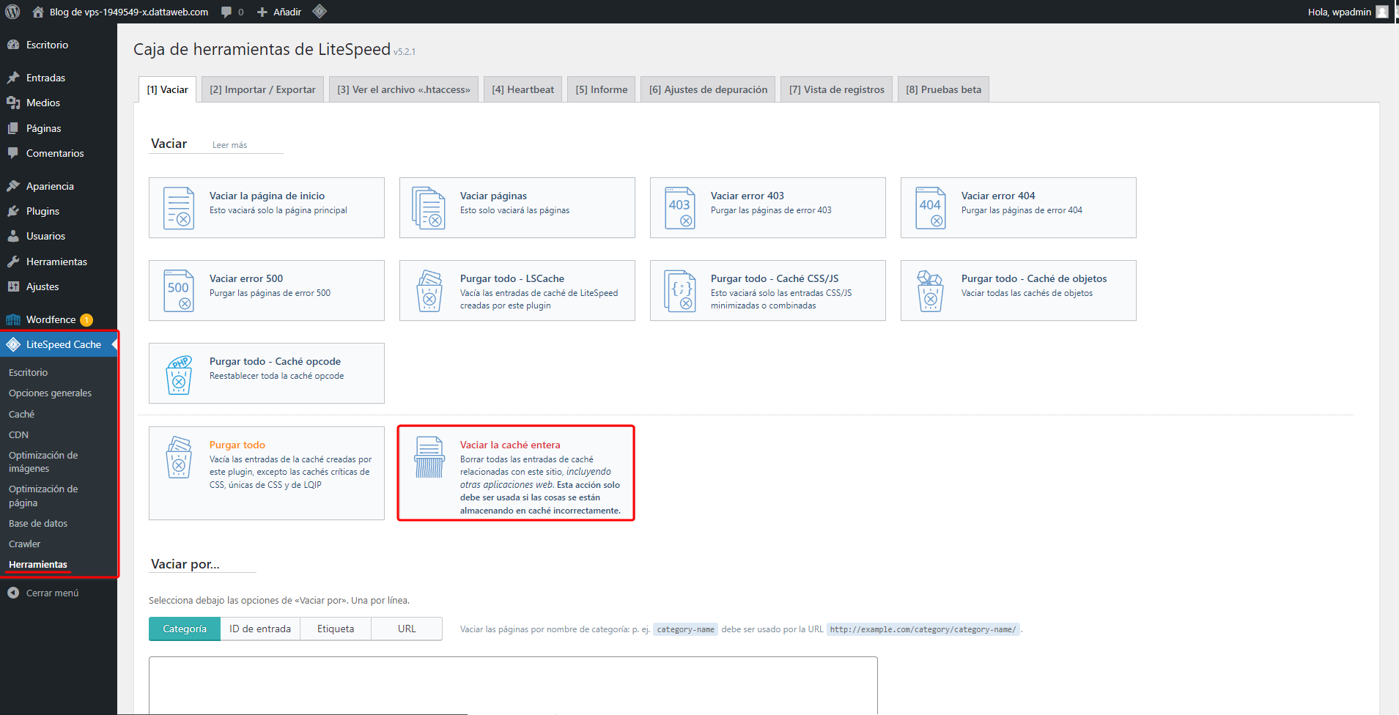Screen dimensions: 1399x715
Task: Click the Apariencia brush icon
Action: click(x=13, y=186)
